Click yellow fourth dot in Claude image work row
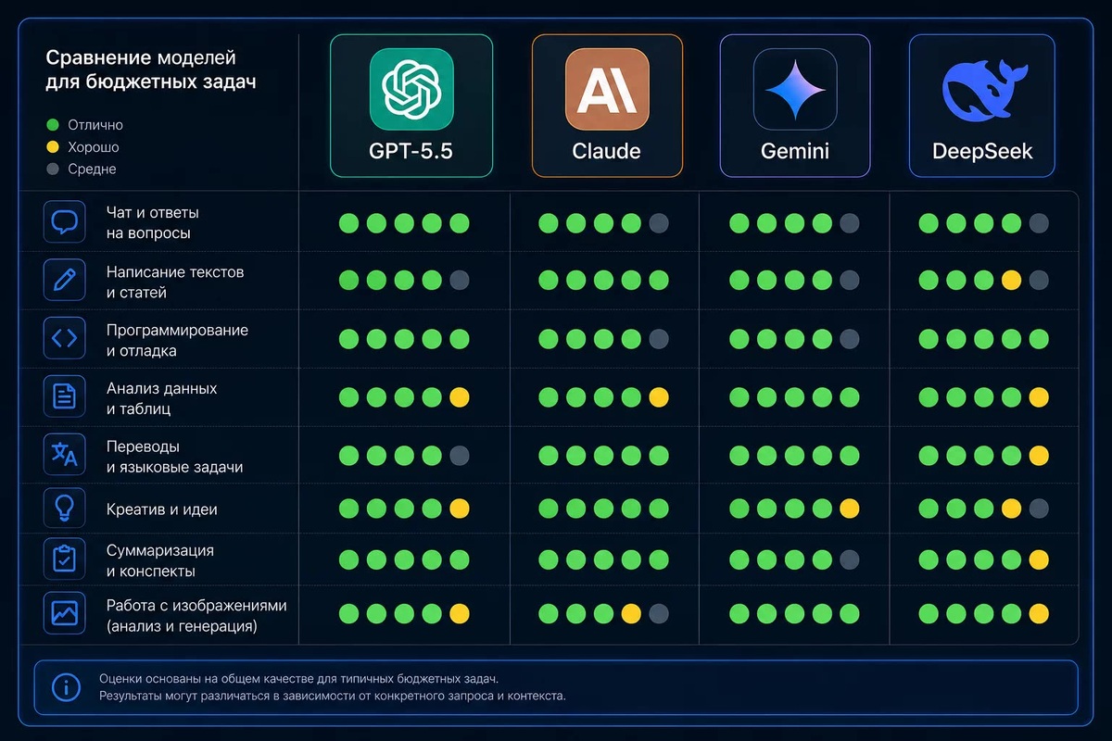 pyautogui.click(x=631, y=613)
